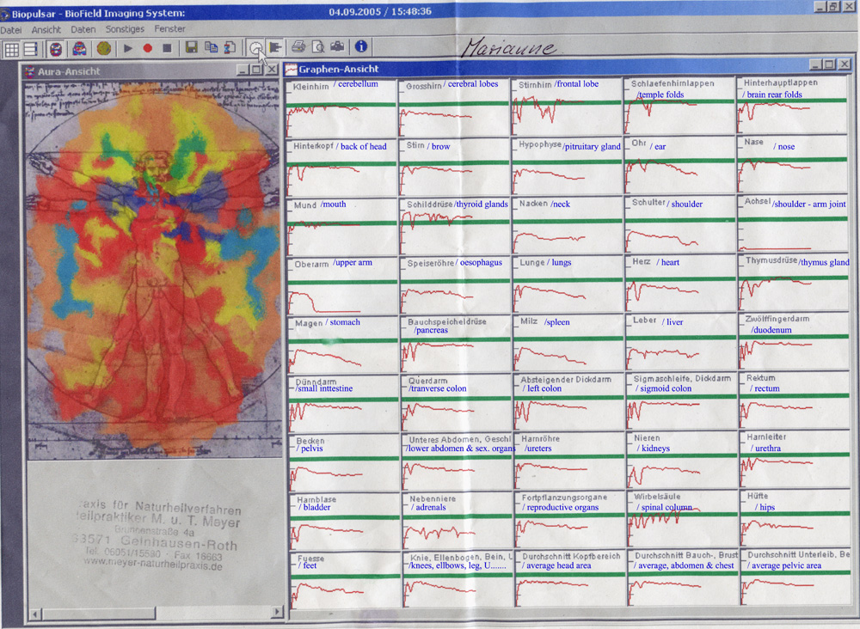
Task: Click the 'Hüfte' label
Action: [x=758, y=496]
